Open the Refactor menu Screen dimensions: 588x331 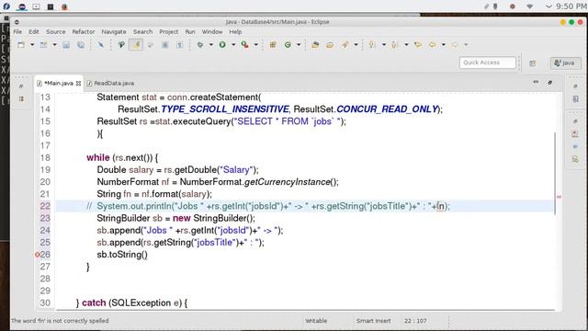pos(84,32)
